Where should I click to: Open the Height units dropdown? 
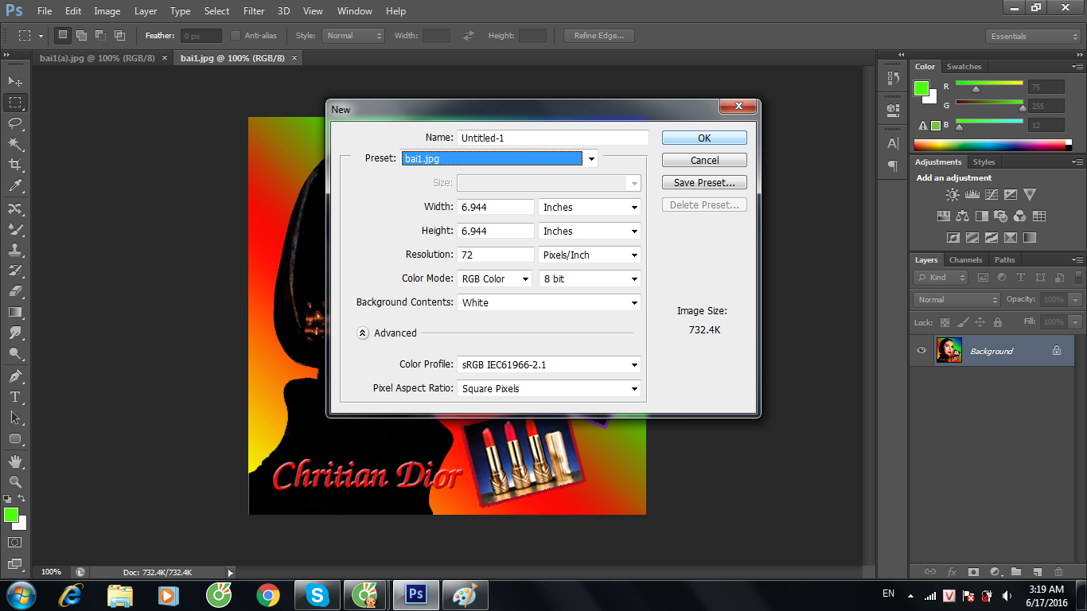(x=590, y=231)
